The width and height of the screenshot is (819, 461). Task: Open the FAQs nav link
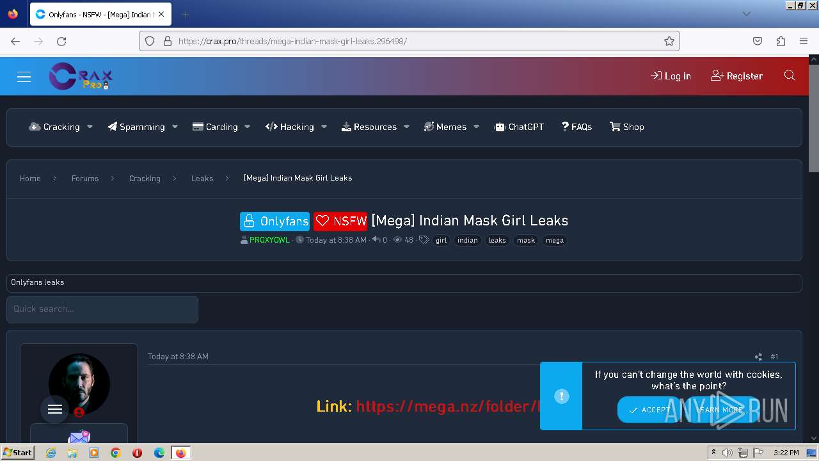tap(576, 127)
